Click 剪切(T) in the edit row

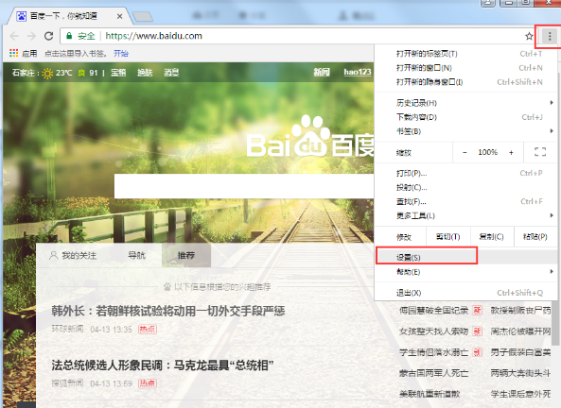click(447, 236)
